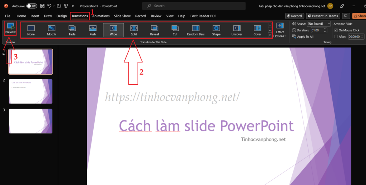Open the Record ribbon tab
Screen dimensions: 366x185
[x=140, y=16]
